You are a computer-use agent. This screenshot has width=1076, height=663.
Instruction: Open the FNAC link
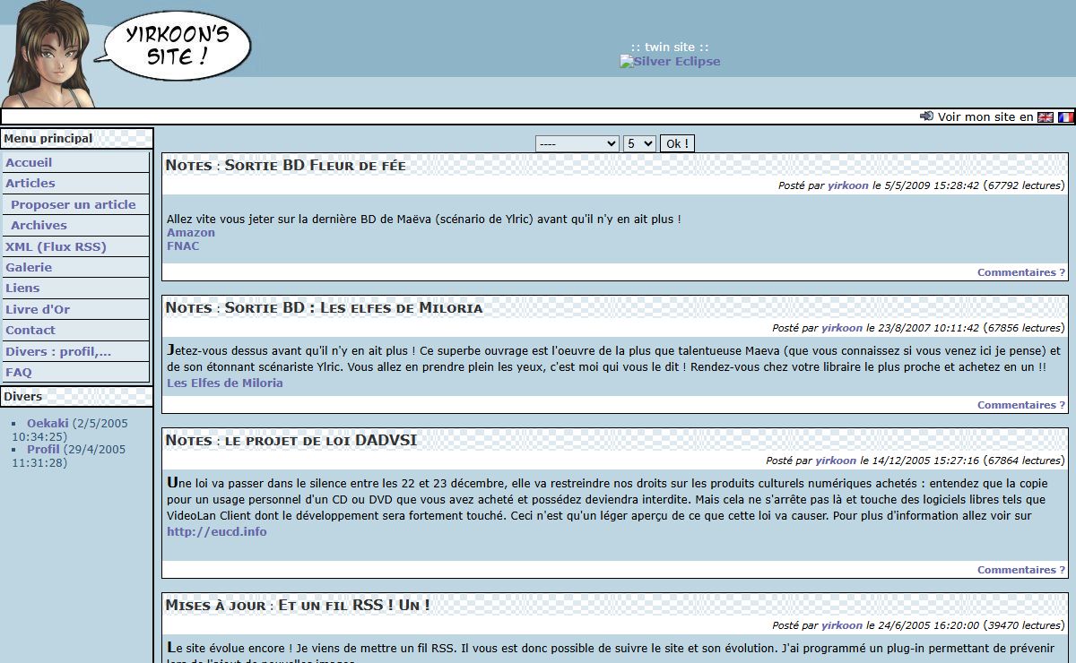pos(183,245)
